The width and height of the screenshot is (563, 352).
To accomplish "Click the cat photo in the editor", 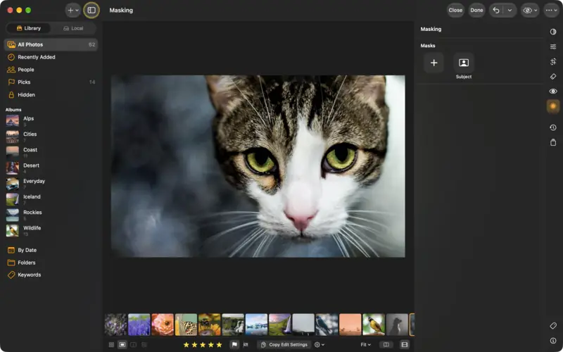I will tap(258, 166).
